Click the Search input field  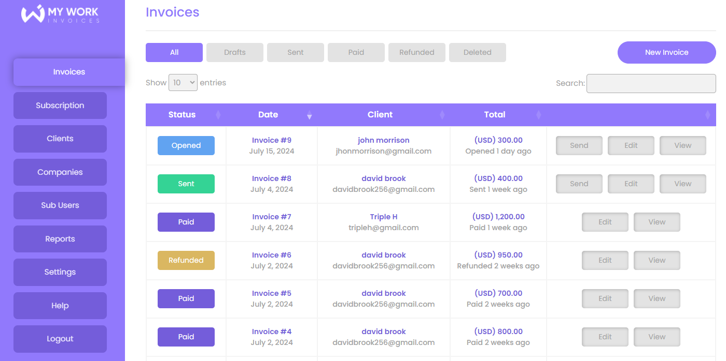click(x=651, y=83)
